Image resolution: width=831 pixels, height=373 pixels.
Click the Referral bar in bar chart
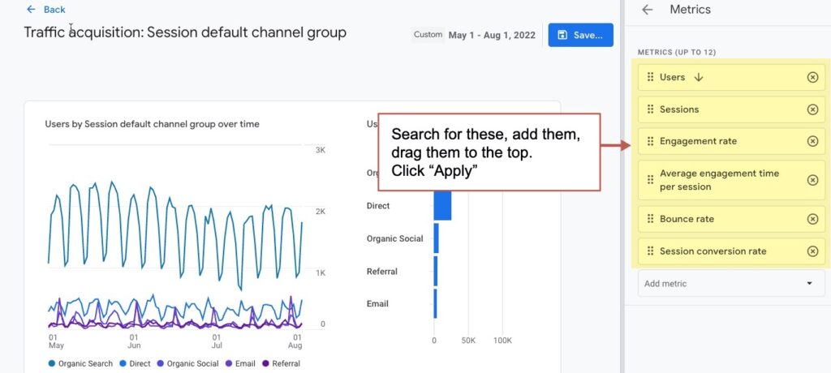click(x=436, y=272)
